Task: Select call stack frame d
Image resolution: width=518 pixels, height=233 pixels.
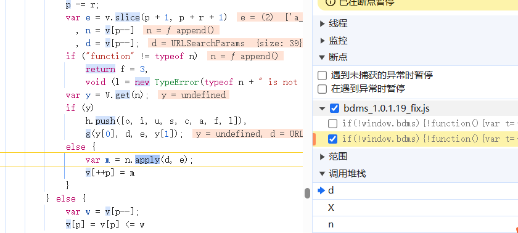Action: tap(415, 190)
